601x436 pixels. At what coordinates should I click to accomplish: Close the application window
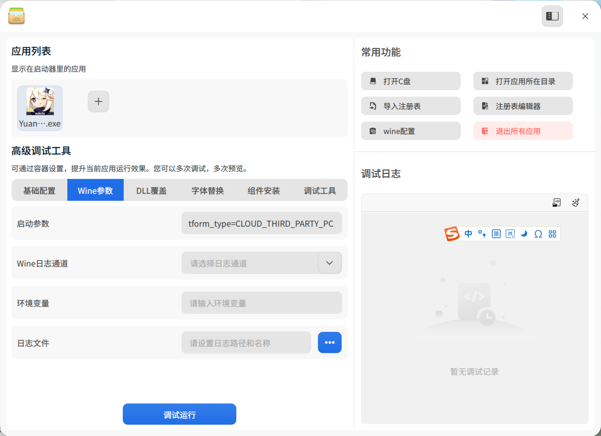(585, 16)
